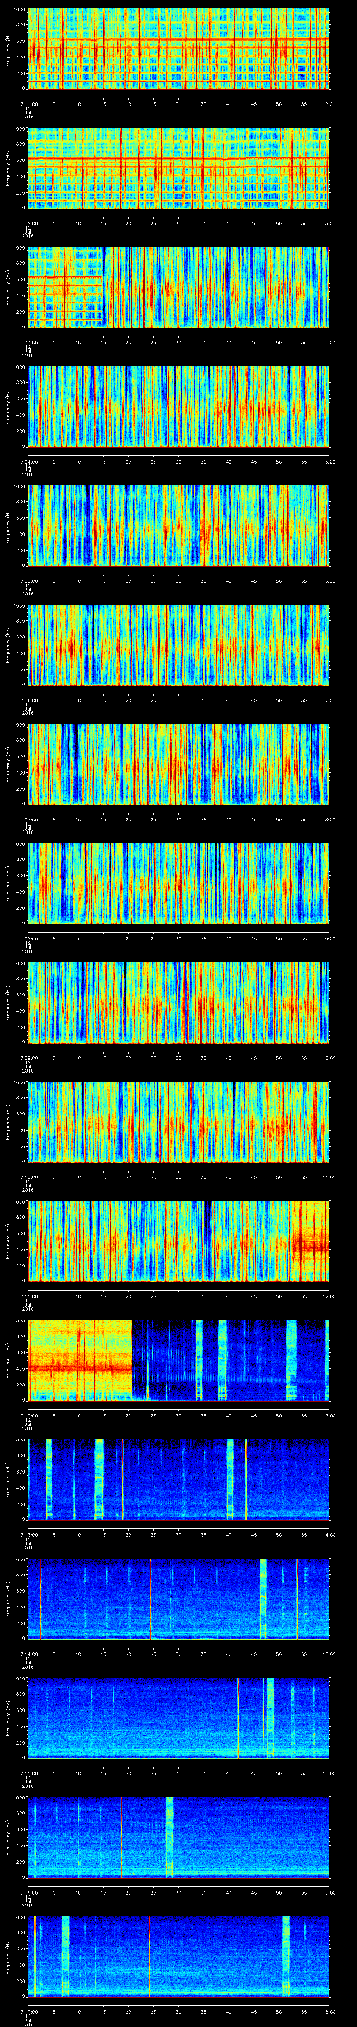Open the spectrogram panel starting at 7:09:00
357x2027 pixels.
(x=179, y=1002)
